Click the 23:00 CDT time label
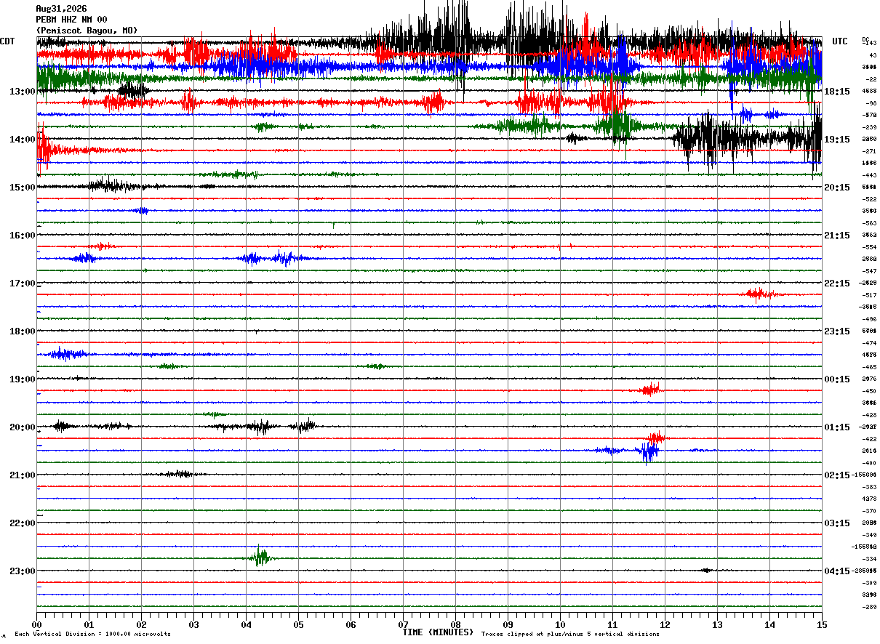The image size is (880, 644). coord(23,571)
